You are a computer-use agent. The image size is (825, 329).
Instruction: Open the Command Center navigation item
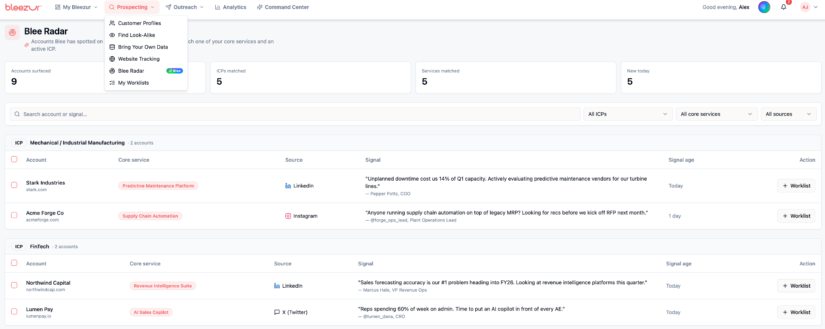pyautogui.click(x=283, y=7)
